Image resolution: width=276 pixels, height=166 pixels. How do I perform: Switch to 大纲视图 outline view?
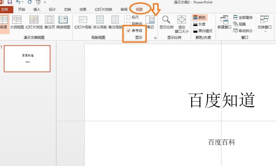[x=17, y=22]
